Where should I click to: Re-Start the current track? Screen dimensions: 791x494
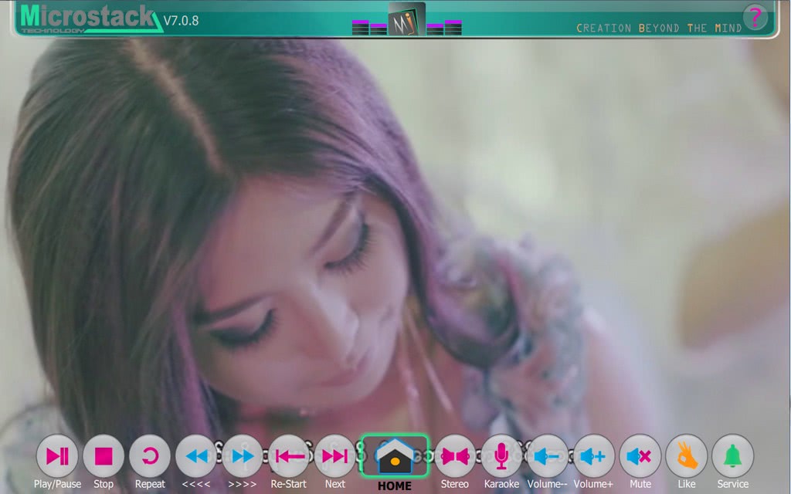tap(289, 456)
